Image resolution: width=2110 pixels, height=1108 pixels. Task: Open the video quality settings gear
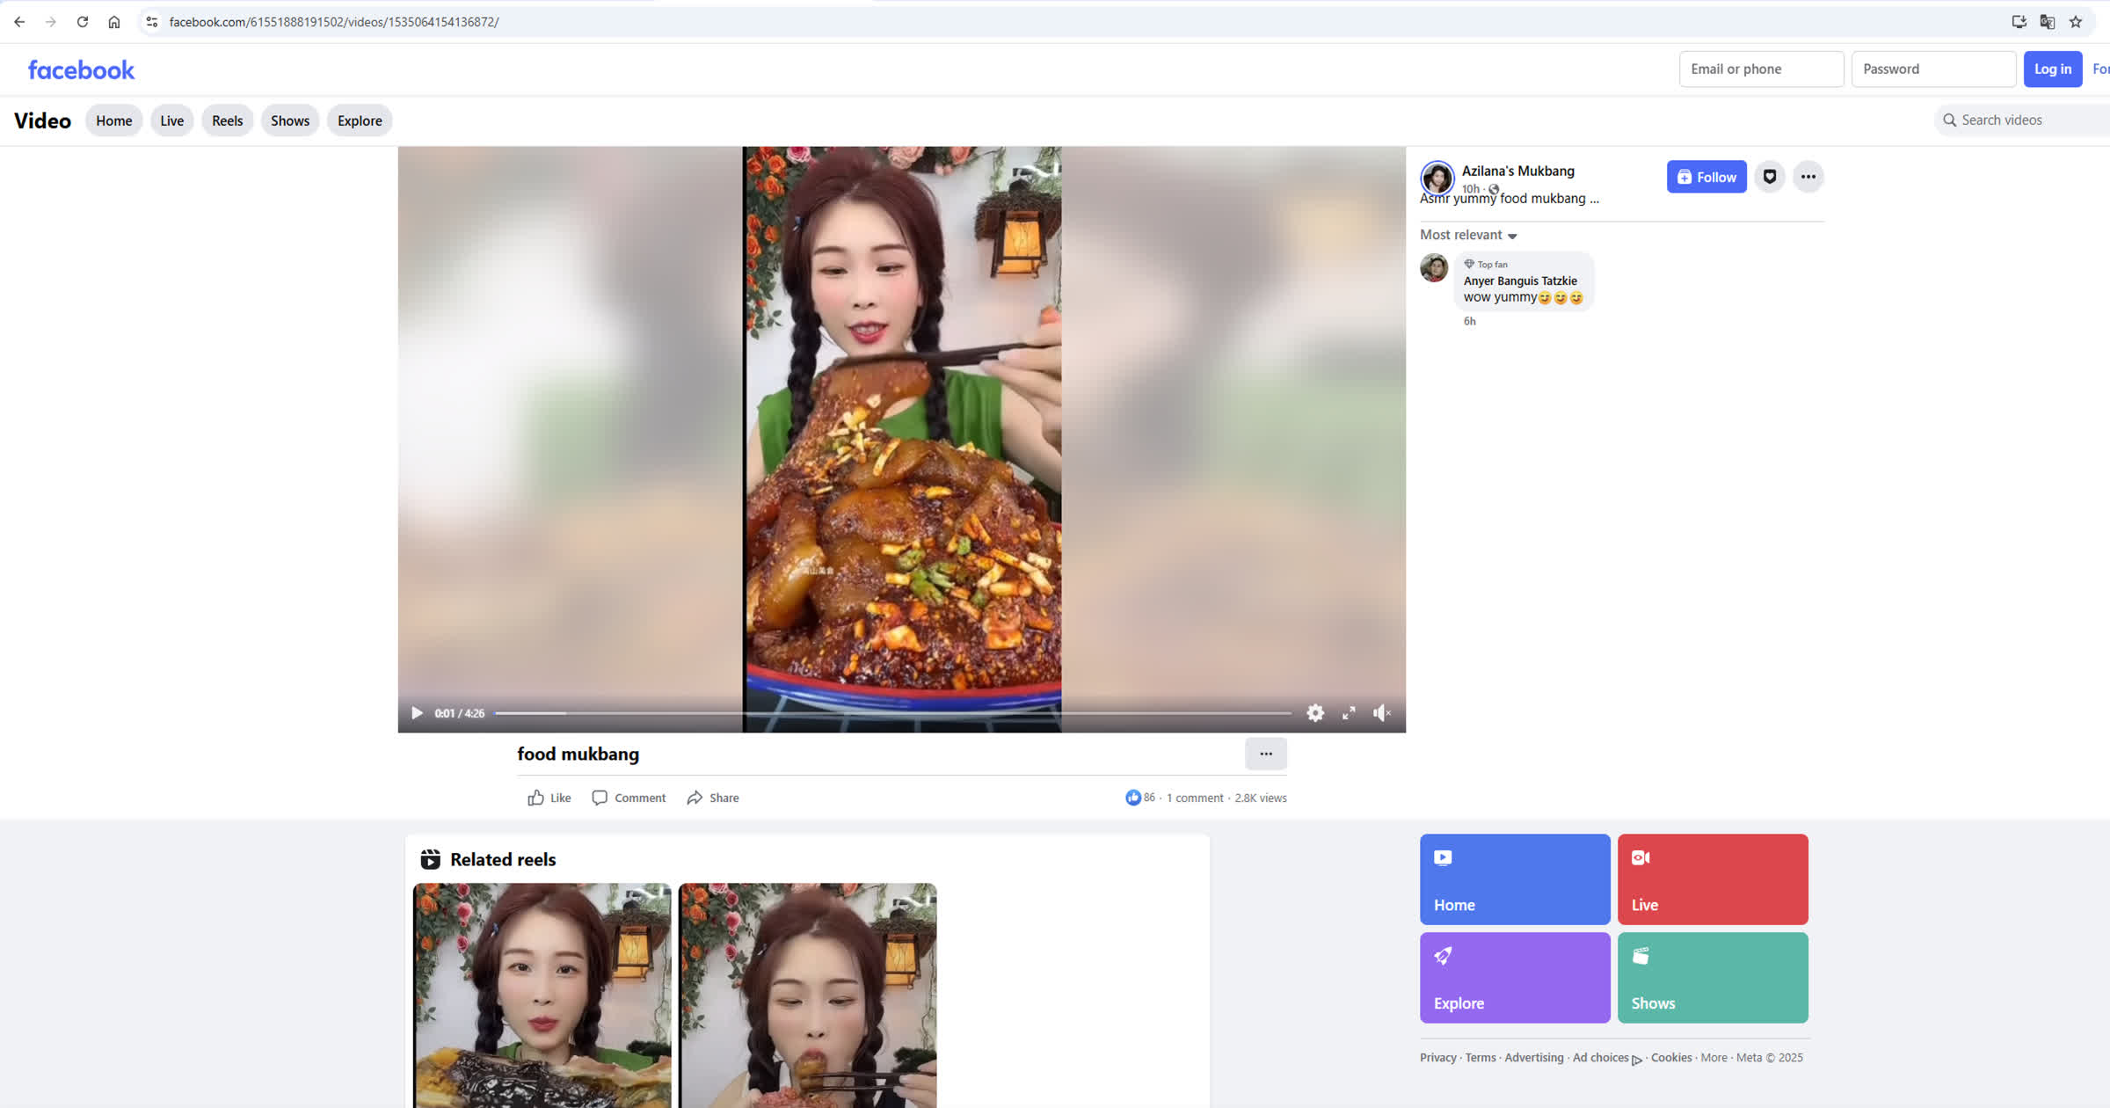pyautogui.click(x=1315, y=712)
